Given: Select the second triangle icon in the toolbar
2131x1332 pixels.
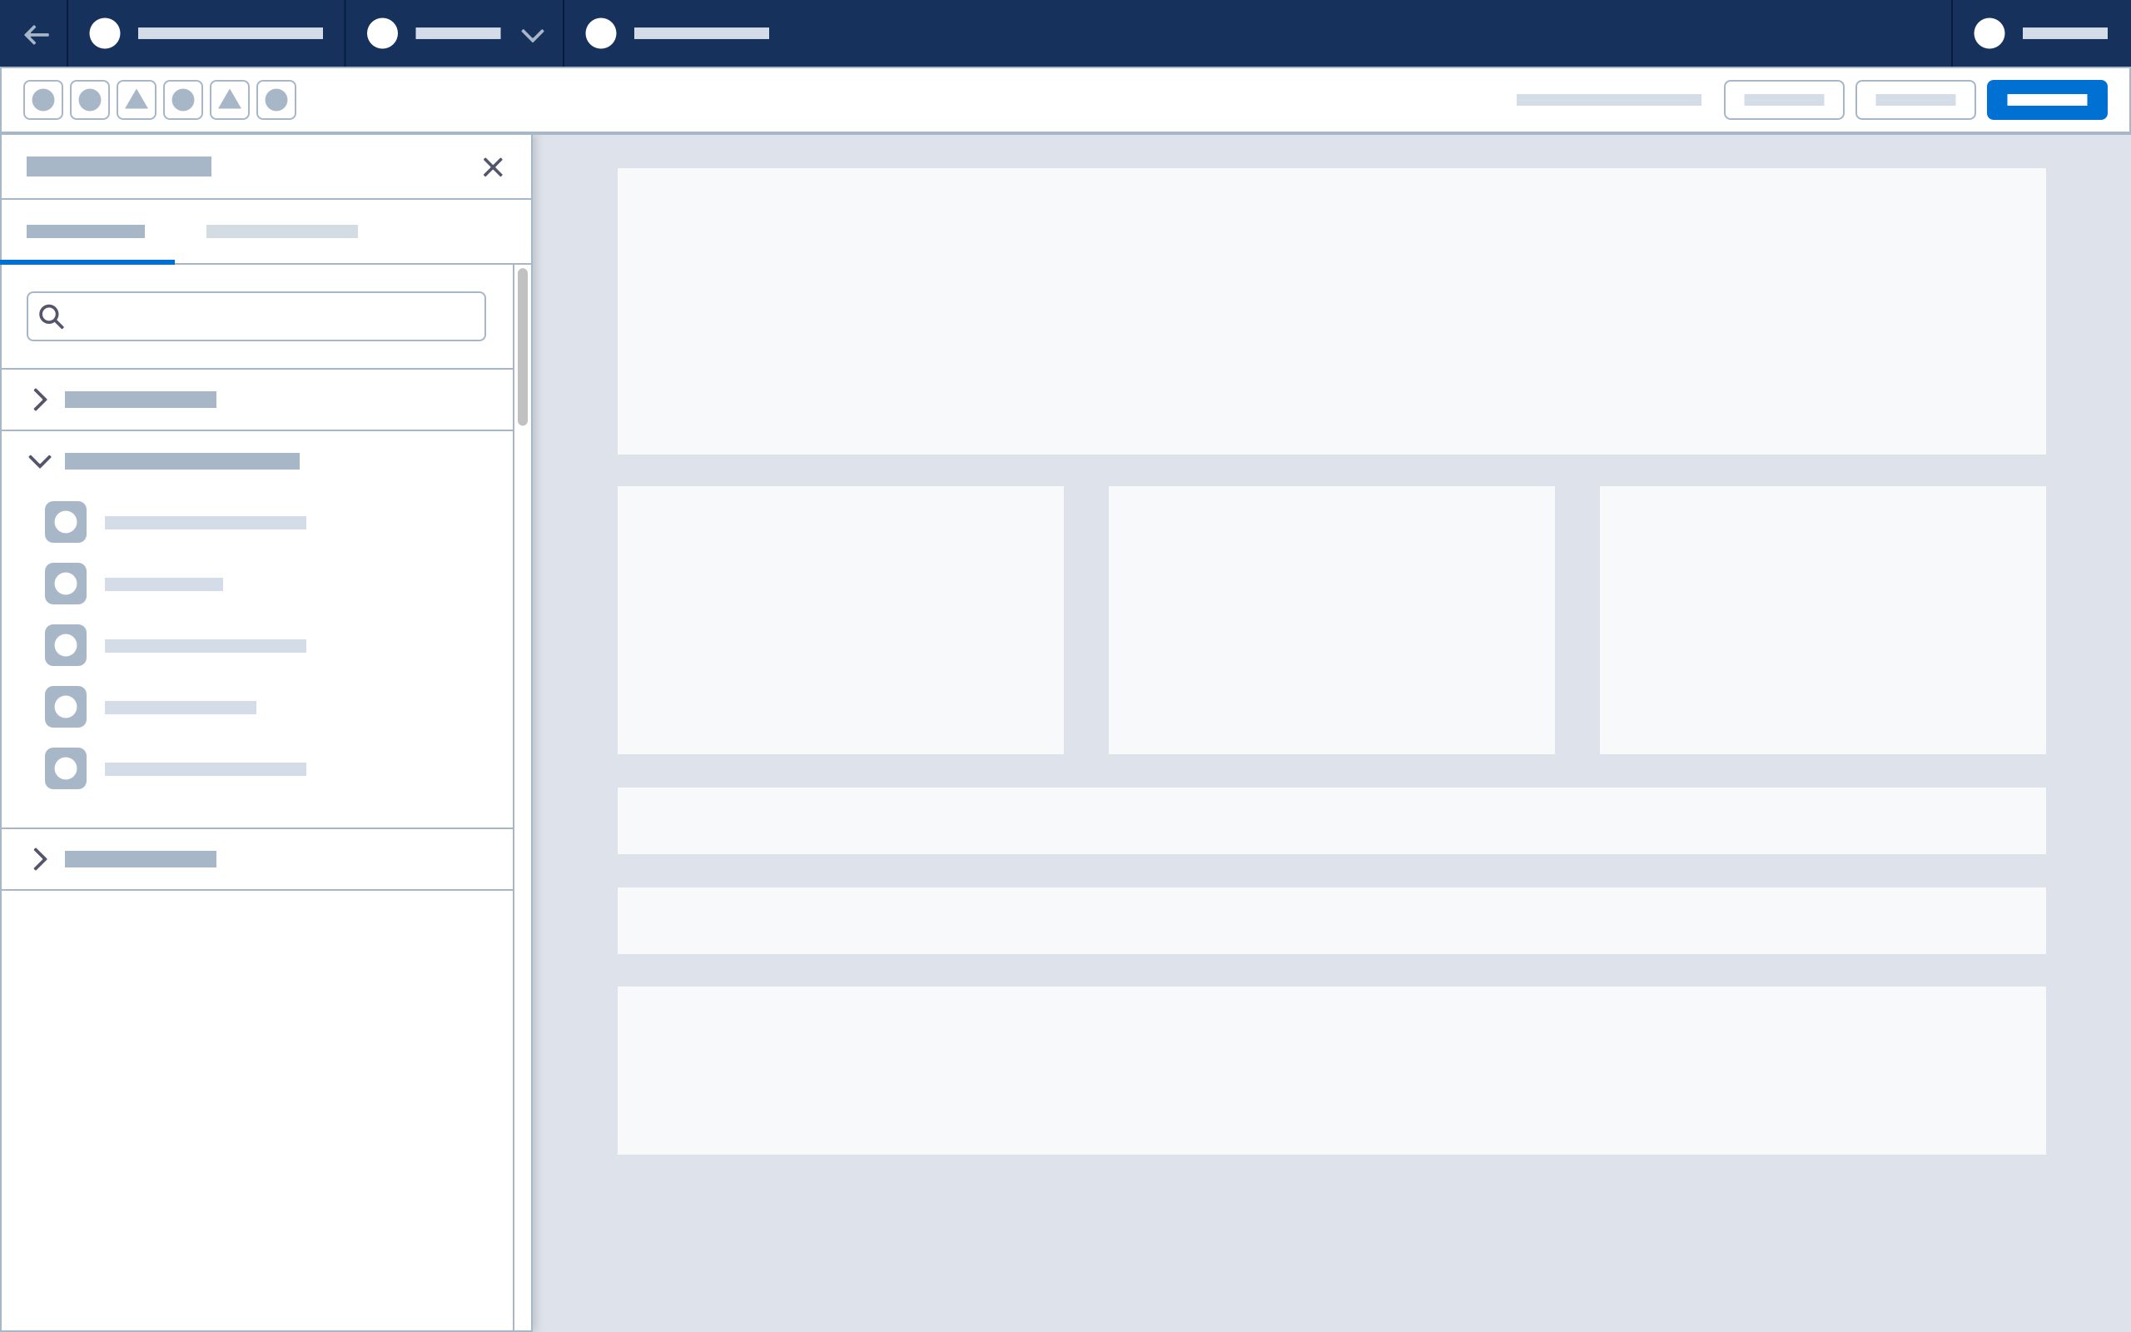Looking at the screenshot, I should click(230, 100).
